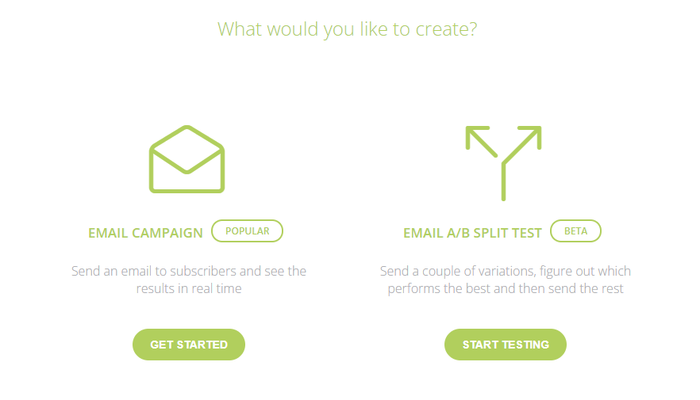Click the EMAIL A/B SPLIT TEST title
This screenshot has width=700, height=400.
pyautogui.click(x=472, y=233)
